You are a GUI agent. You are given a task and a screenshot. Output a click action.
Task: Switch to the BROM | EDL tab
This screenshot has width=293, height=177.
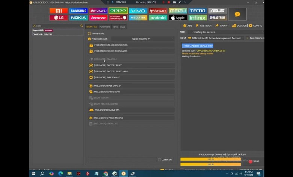point(92,27)
